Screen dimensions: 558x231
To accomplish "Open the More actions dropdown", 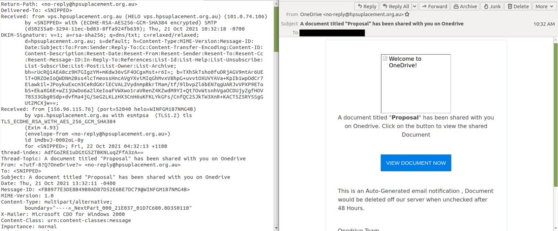I will tap(545, 6).
